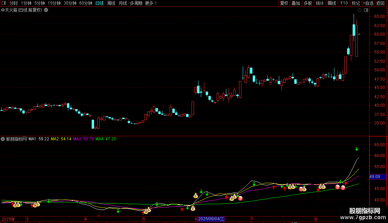Click the red triangle marker on the time axis
The width and height of the screenshot is (388, 223).
click(x=99, y=216)
